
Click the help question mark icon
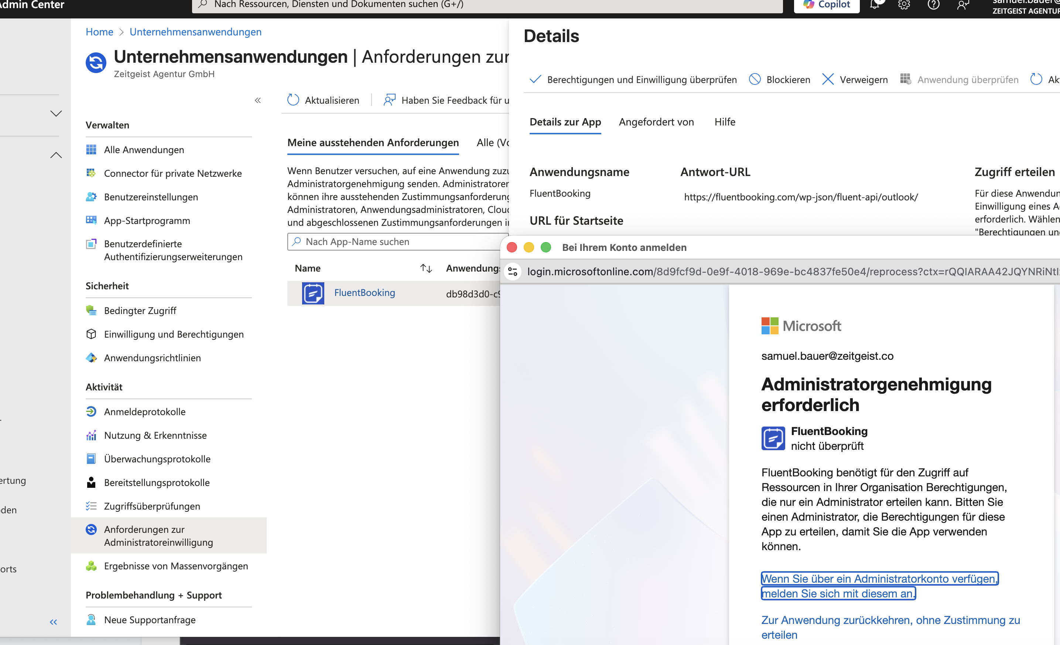933,5
